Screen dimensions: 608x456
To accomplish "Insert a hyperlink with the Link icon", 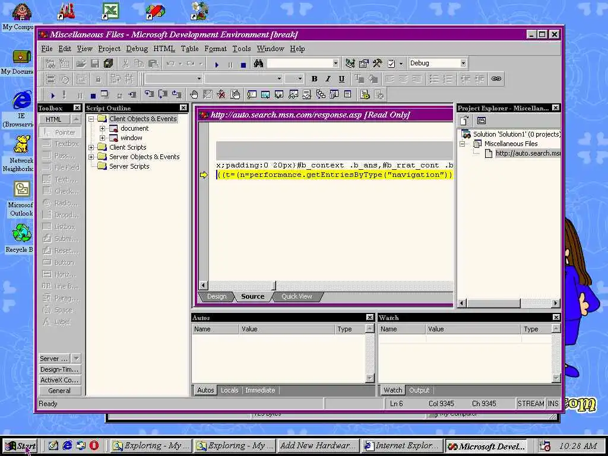I will point(496,79).
